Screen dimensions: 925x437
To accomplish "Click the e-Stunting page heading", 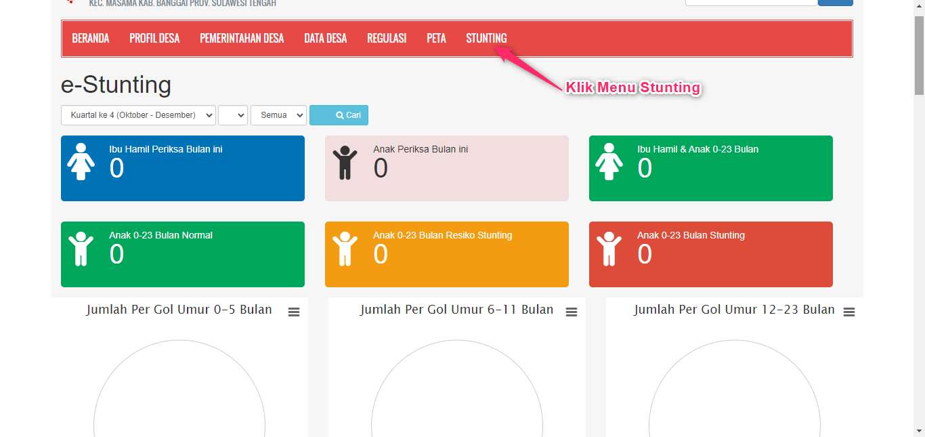I will pos(116,85).
